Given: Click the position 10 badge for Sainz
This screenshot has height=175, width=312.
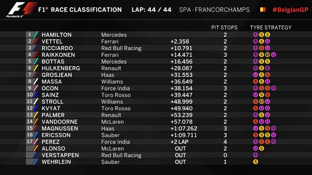Looking at the screenshot, I should click(30, 95).
